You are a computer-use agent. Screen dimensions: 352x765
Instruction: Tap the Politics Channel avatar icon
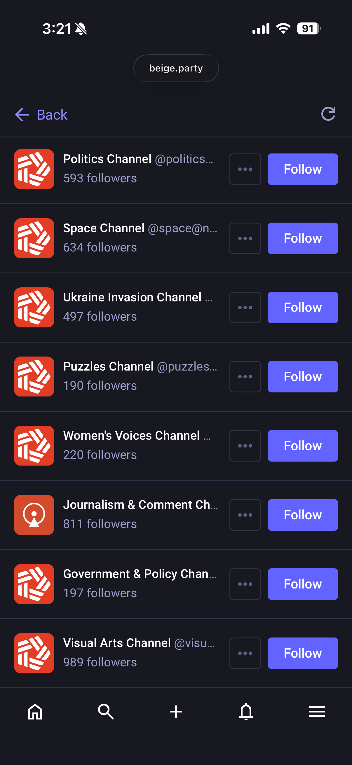(x=34, y=169)
